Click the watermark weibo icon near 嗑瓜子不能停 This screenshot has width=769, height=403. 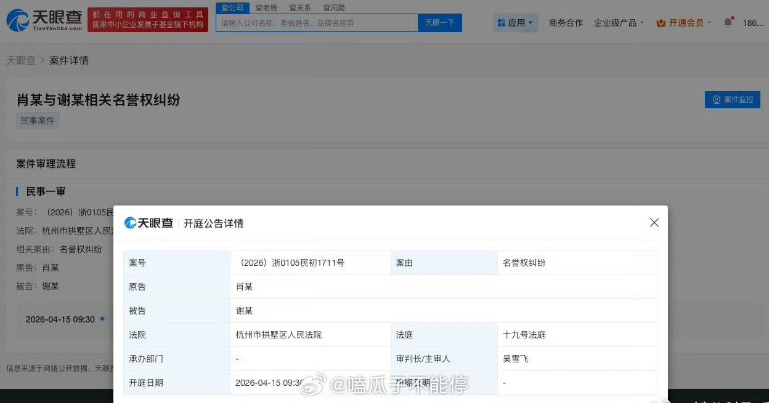click(x=313, y=384)
